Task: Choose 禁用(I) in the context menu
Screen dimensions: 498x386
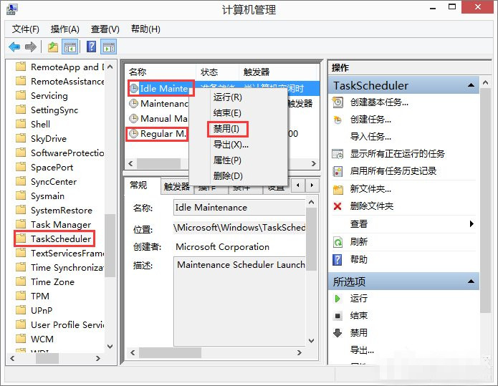Action: click(238, 129)
